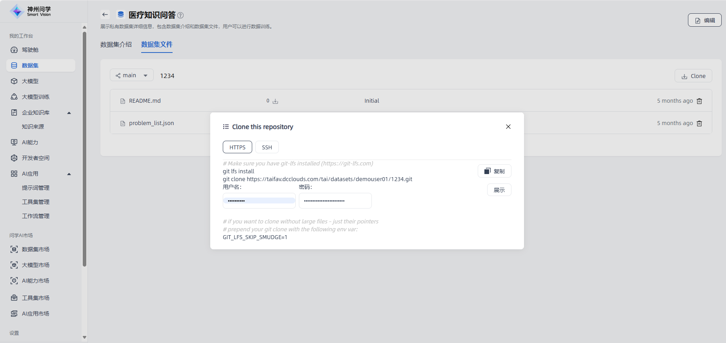Select the 数据集文件 tab

157,45
